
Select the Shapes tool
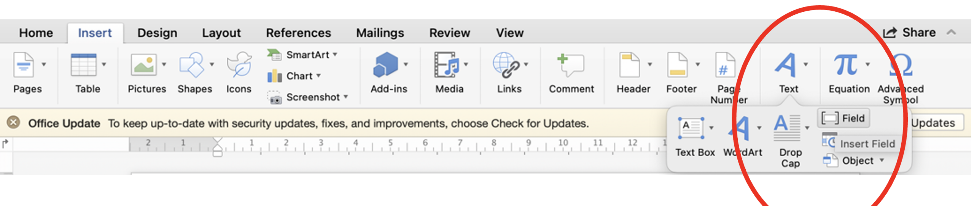(192, 65)
